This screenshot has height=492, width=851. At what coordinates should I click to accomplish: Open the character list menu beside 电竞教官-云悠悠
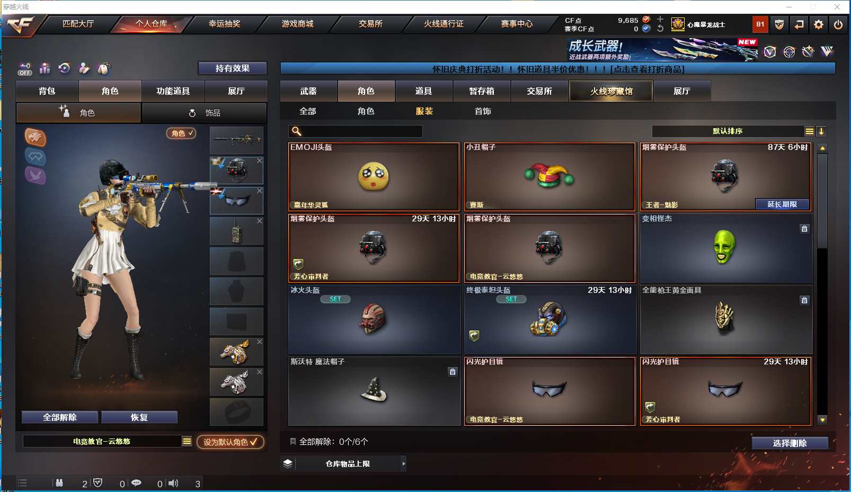point(187,441)
